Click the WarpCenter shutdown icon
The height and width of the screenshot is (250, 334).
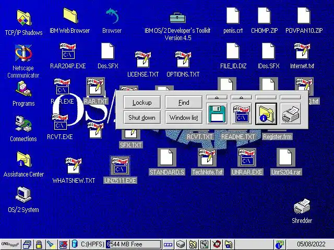coord(63,244)
